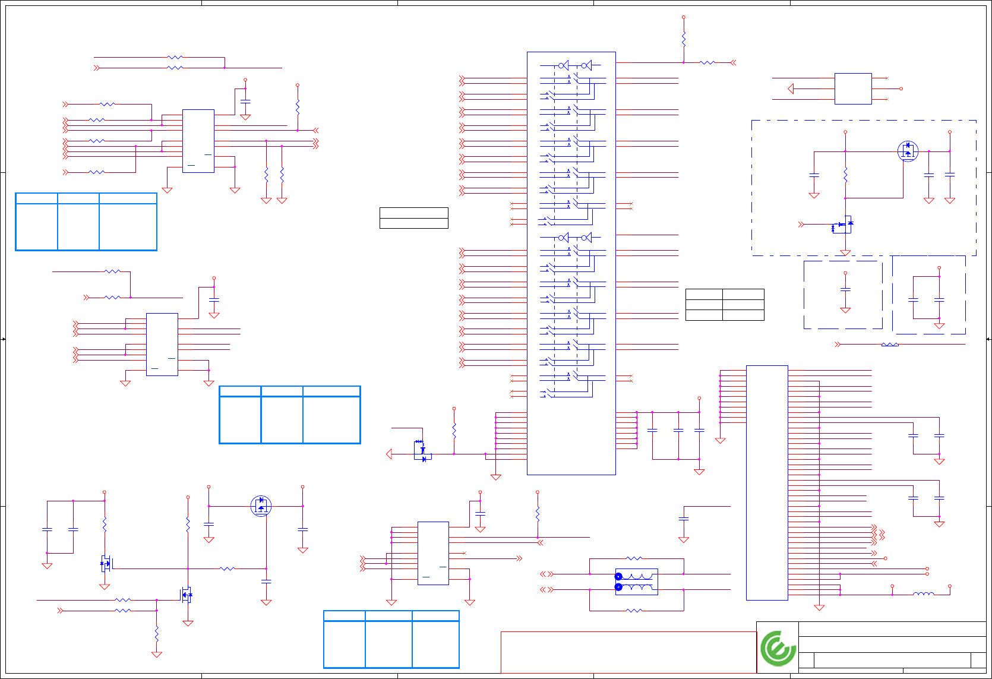Viewport: 992px width, 679px height.
Task: Click the green logo in the title block
Action: (x=778, y=648)
